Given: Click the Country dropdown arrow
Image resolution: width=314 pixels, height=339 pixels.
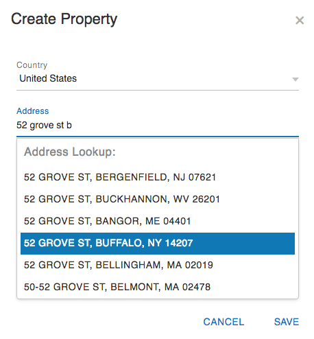Looking at the screenshot, I should (x=295, y=80).
